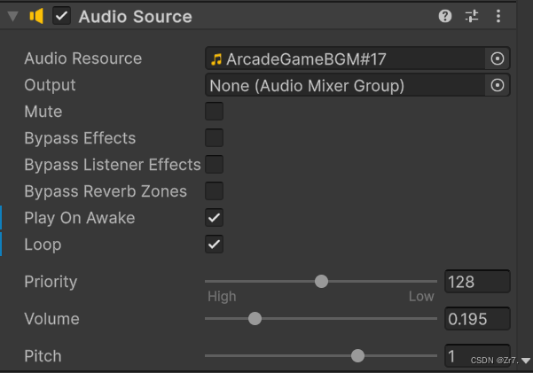Image resolution: width=533 pixels, height=373 pixels.
Task: Click the Pitch slider handle
Action: point(357,356)
